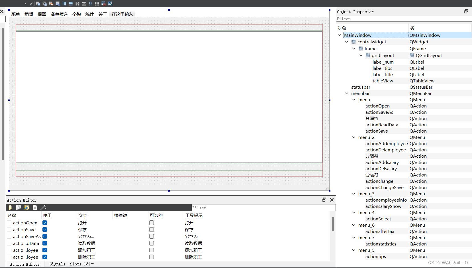Create new action in Action Editor
472x268 pixels.
pyautogui.click(x=10, y=208)
